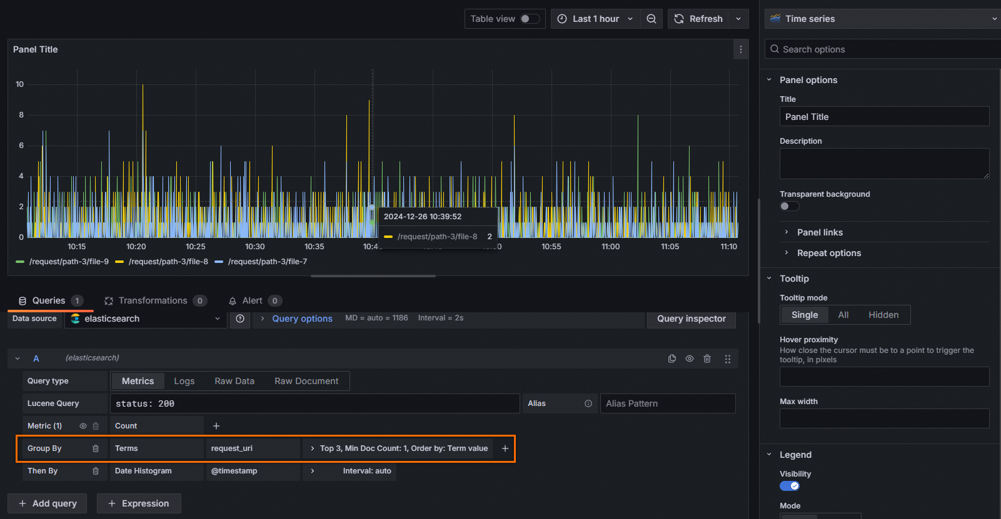1001x519 pixels.
Task: Hide query A with eye icon
Action: point(689,358)
